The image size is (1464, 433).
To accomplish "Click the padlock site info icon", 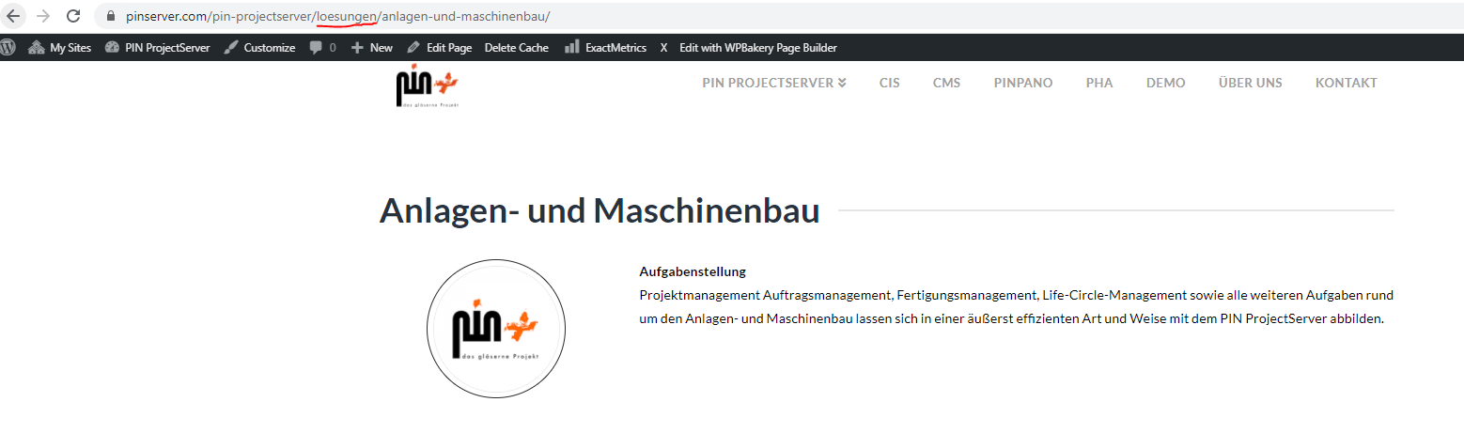I will point(111,16).
